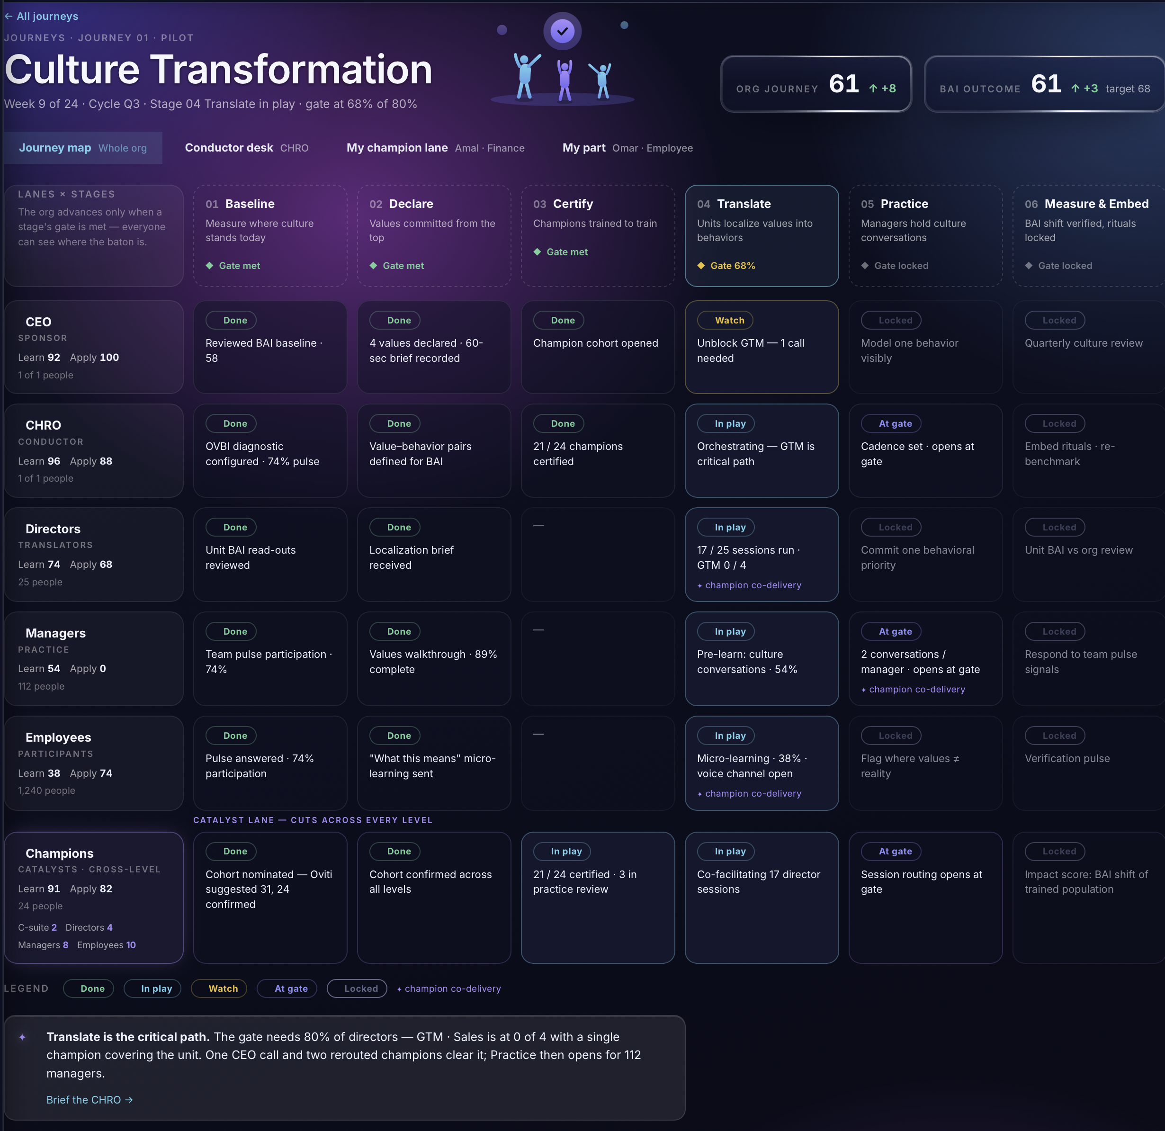
Task: Click the 'JOURNEYS · JOURNEY 01 · PILOT' breadcrumb
Action: (99, 38)
